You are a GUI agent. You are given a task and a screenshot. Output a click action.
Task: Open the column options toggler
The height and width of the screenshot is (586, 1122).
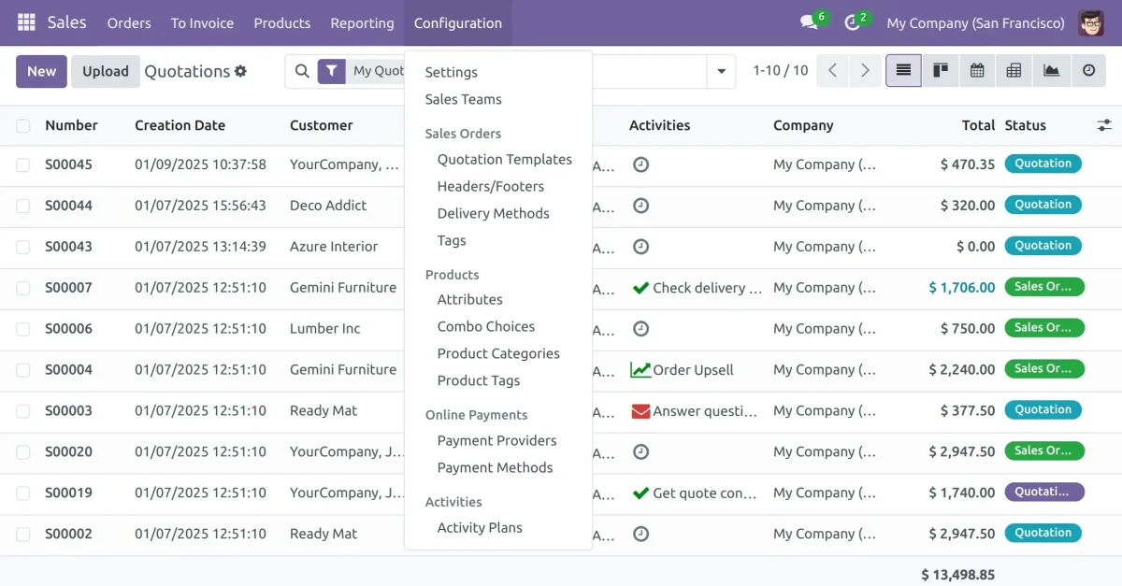point(1104,125)
